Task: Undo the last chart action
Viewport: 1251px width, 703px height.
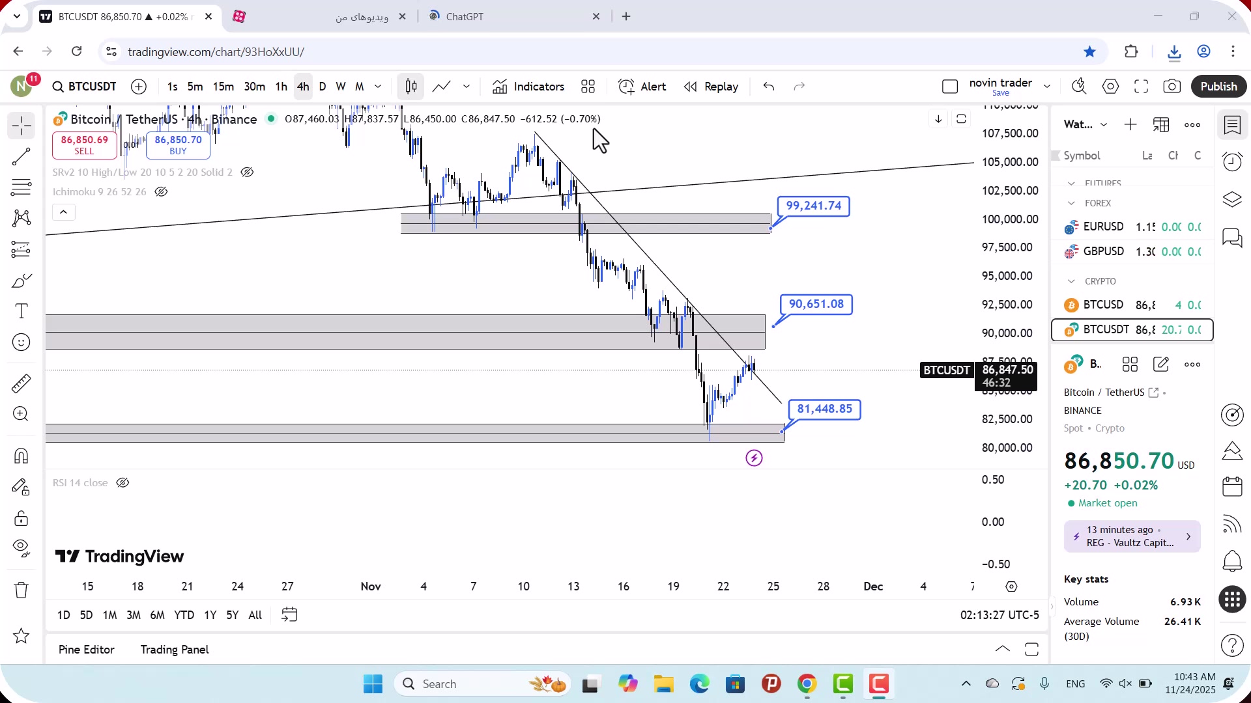Action: [769, 87]
